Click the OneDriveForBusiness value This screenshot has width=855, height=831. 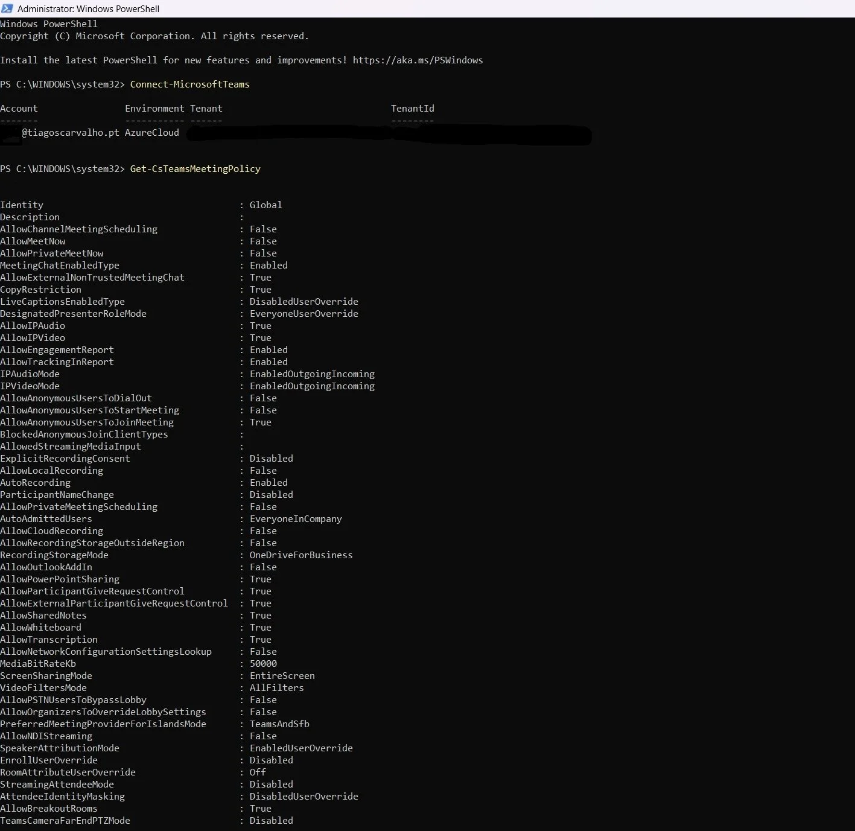click(301, 555)
